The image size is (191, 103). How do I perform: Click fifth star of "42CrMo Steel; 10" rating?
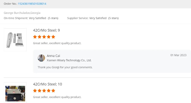tap(53, 91)
